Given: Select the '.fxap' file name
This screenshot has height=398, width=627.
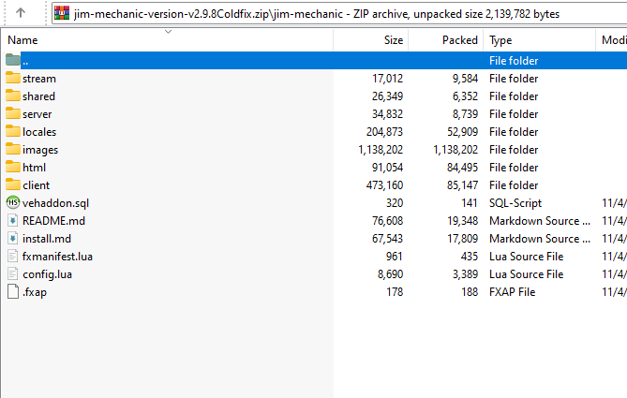Looking at the screenshot, I should click(x=35, y=292).
